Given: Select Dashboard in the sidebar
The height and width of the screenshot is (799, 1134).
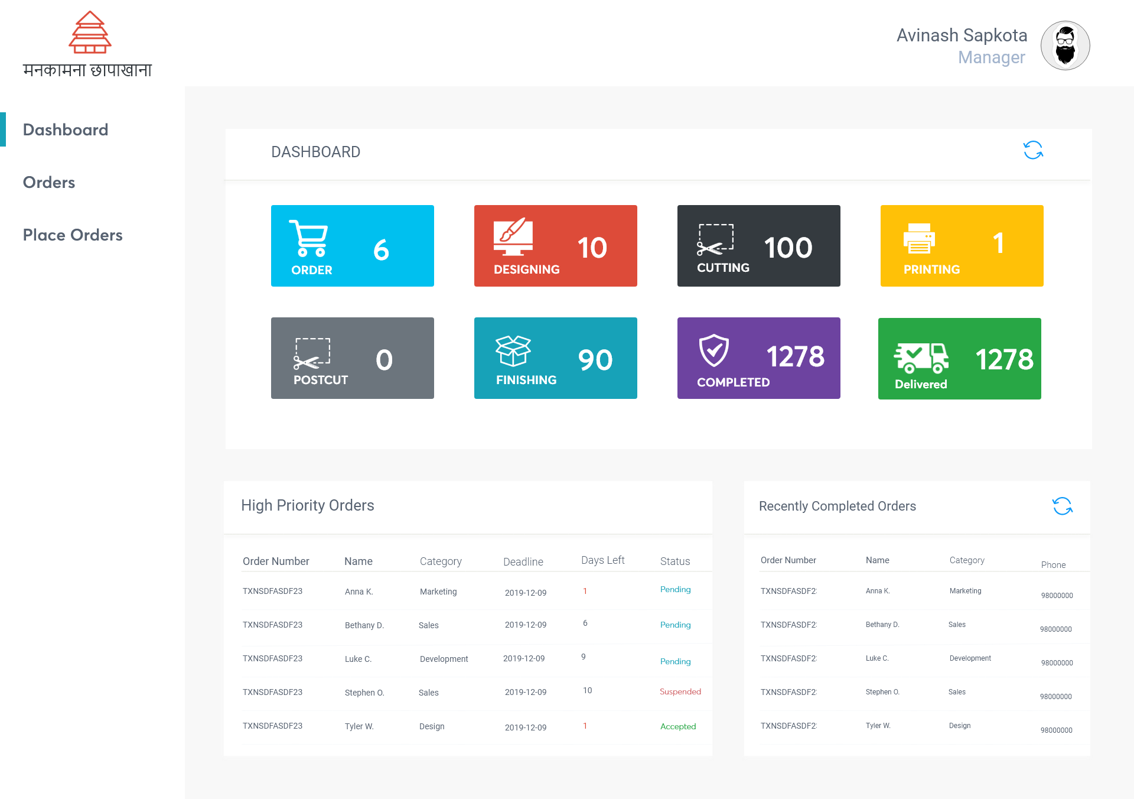Looking at the screenshot, I should [66, 130].
